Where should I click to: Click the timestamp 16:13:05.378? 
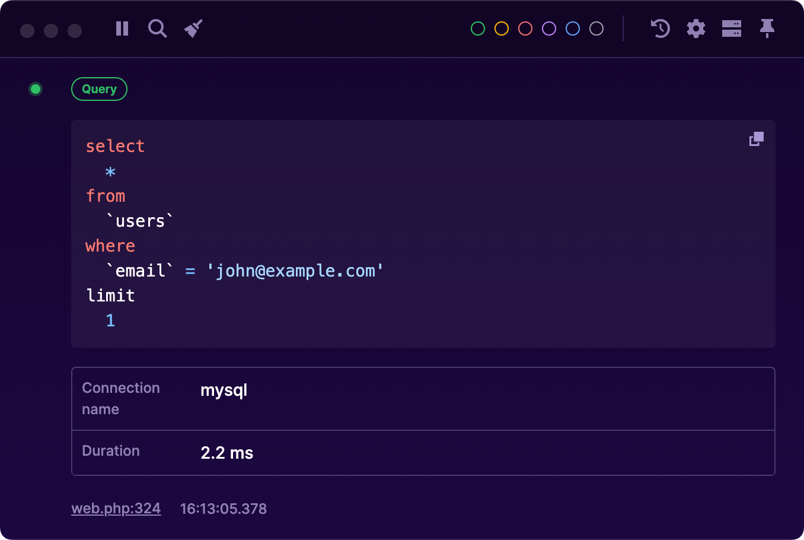point(223,509)
